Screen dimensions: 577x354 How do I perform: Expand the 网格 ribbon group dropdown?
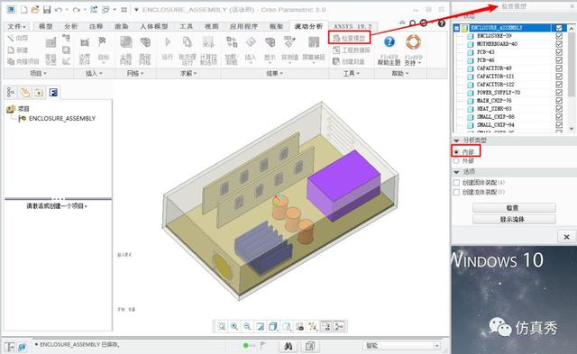(135, 74)
